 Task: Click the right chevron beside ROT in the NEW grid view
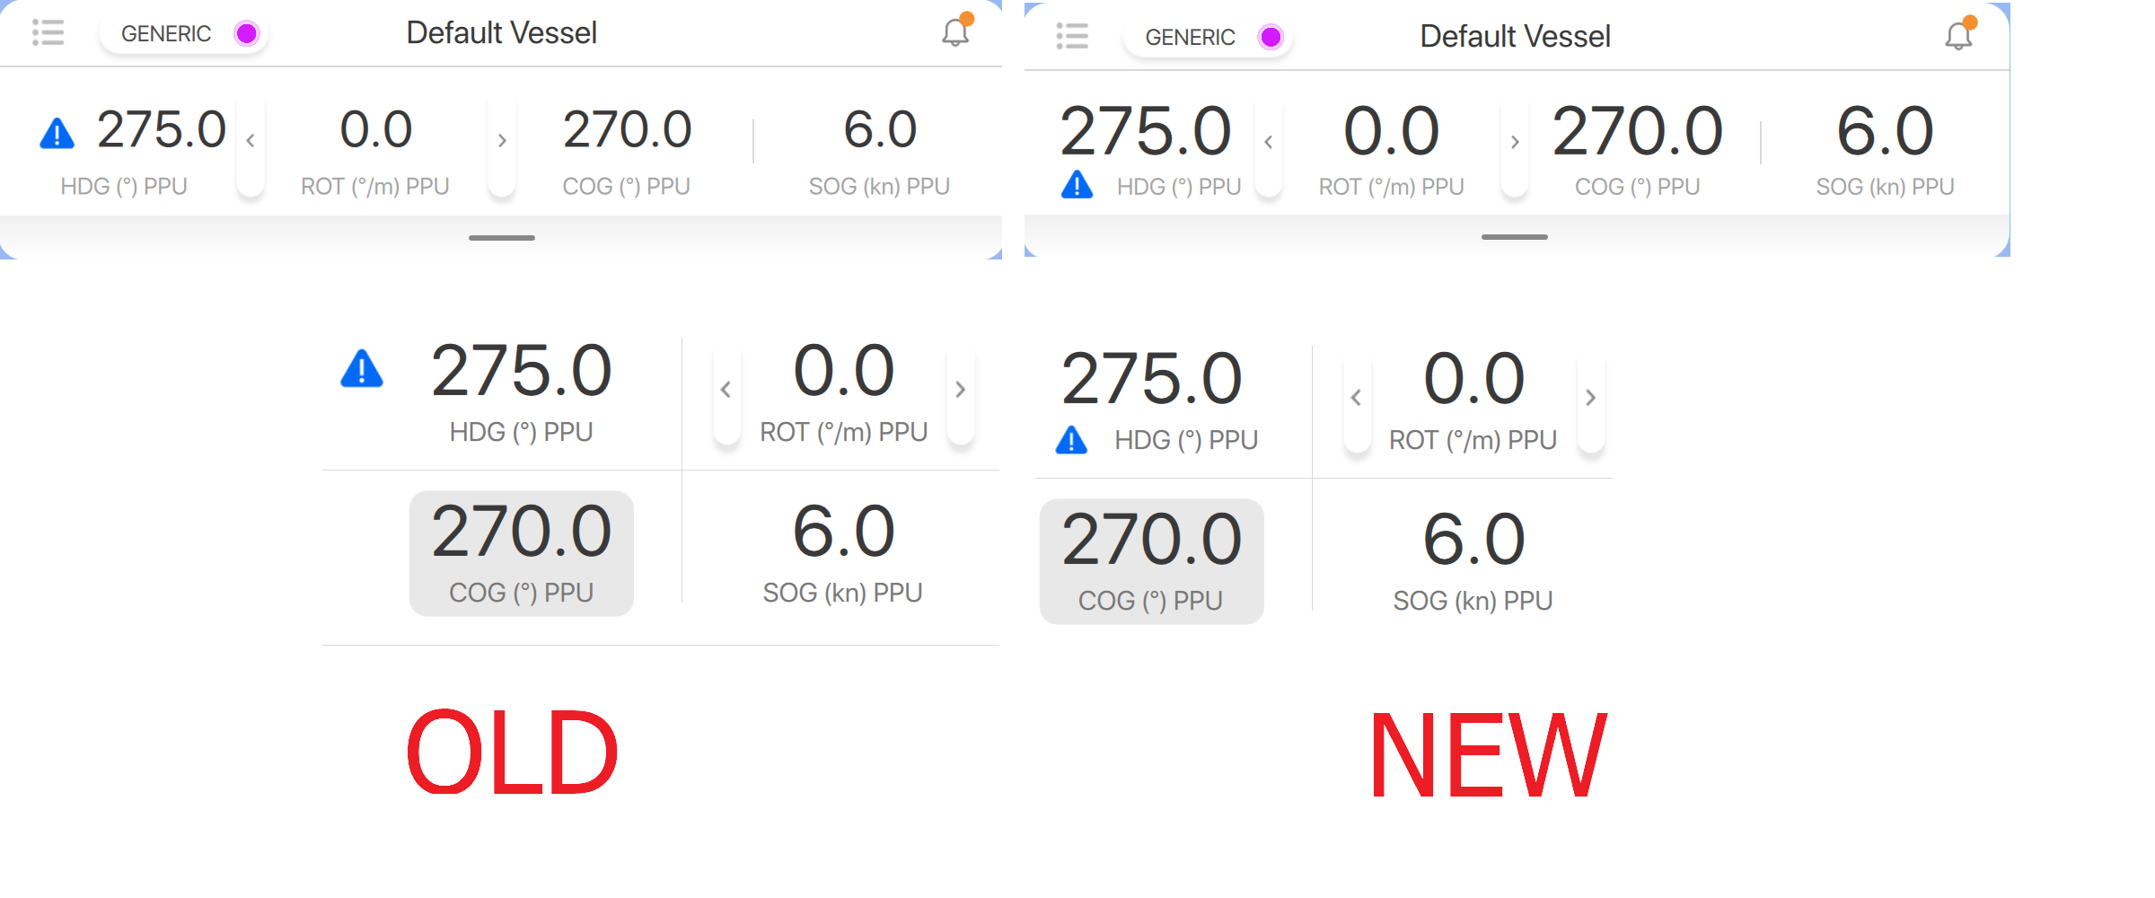1591,398
